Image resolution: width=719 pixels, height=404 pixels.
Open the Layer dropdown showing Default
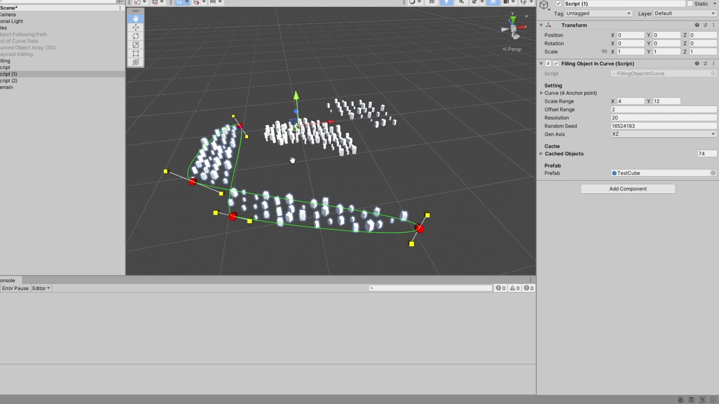[x=685, y=13]
